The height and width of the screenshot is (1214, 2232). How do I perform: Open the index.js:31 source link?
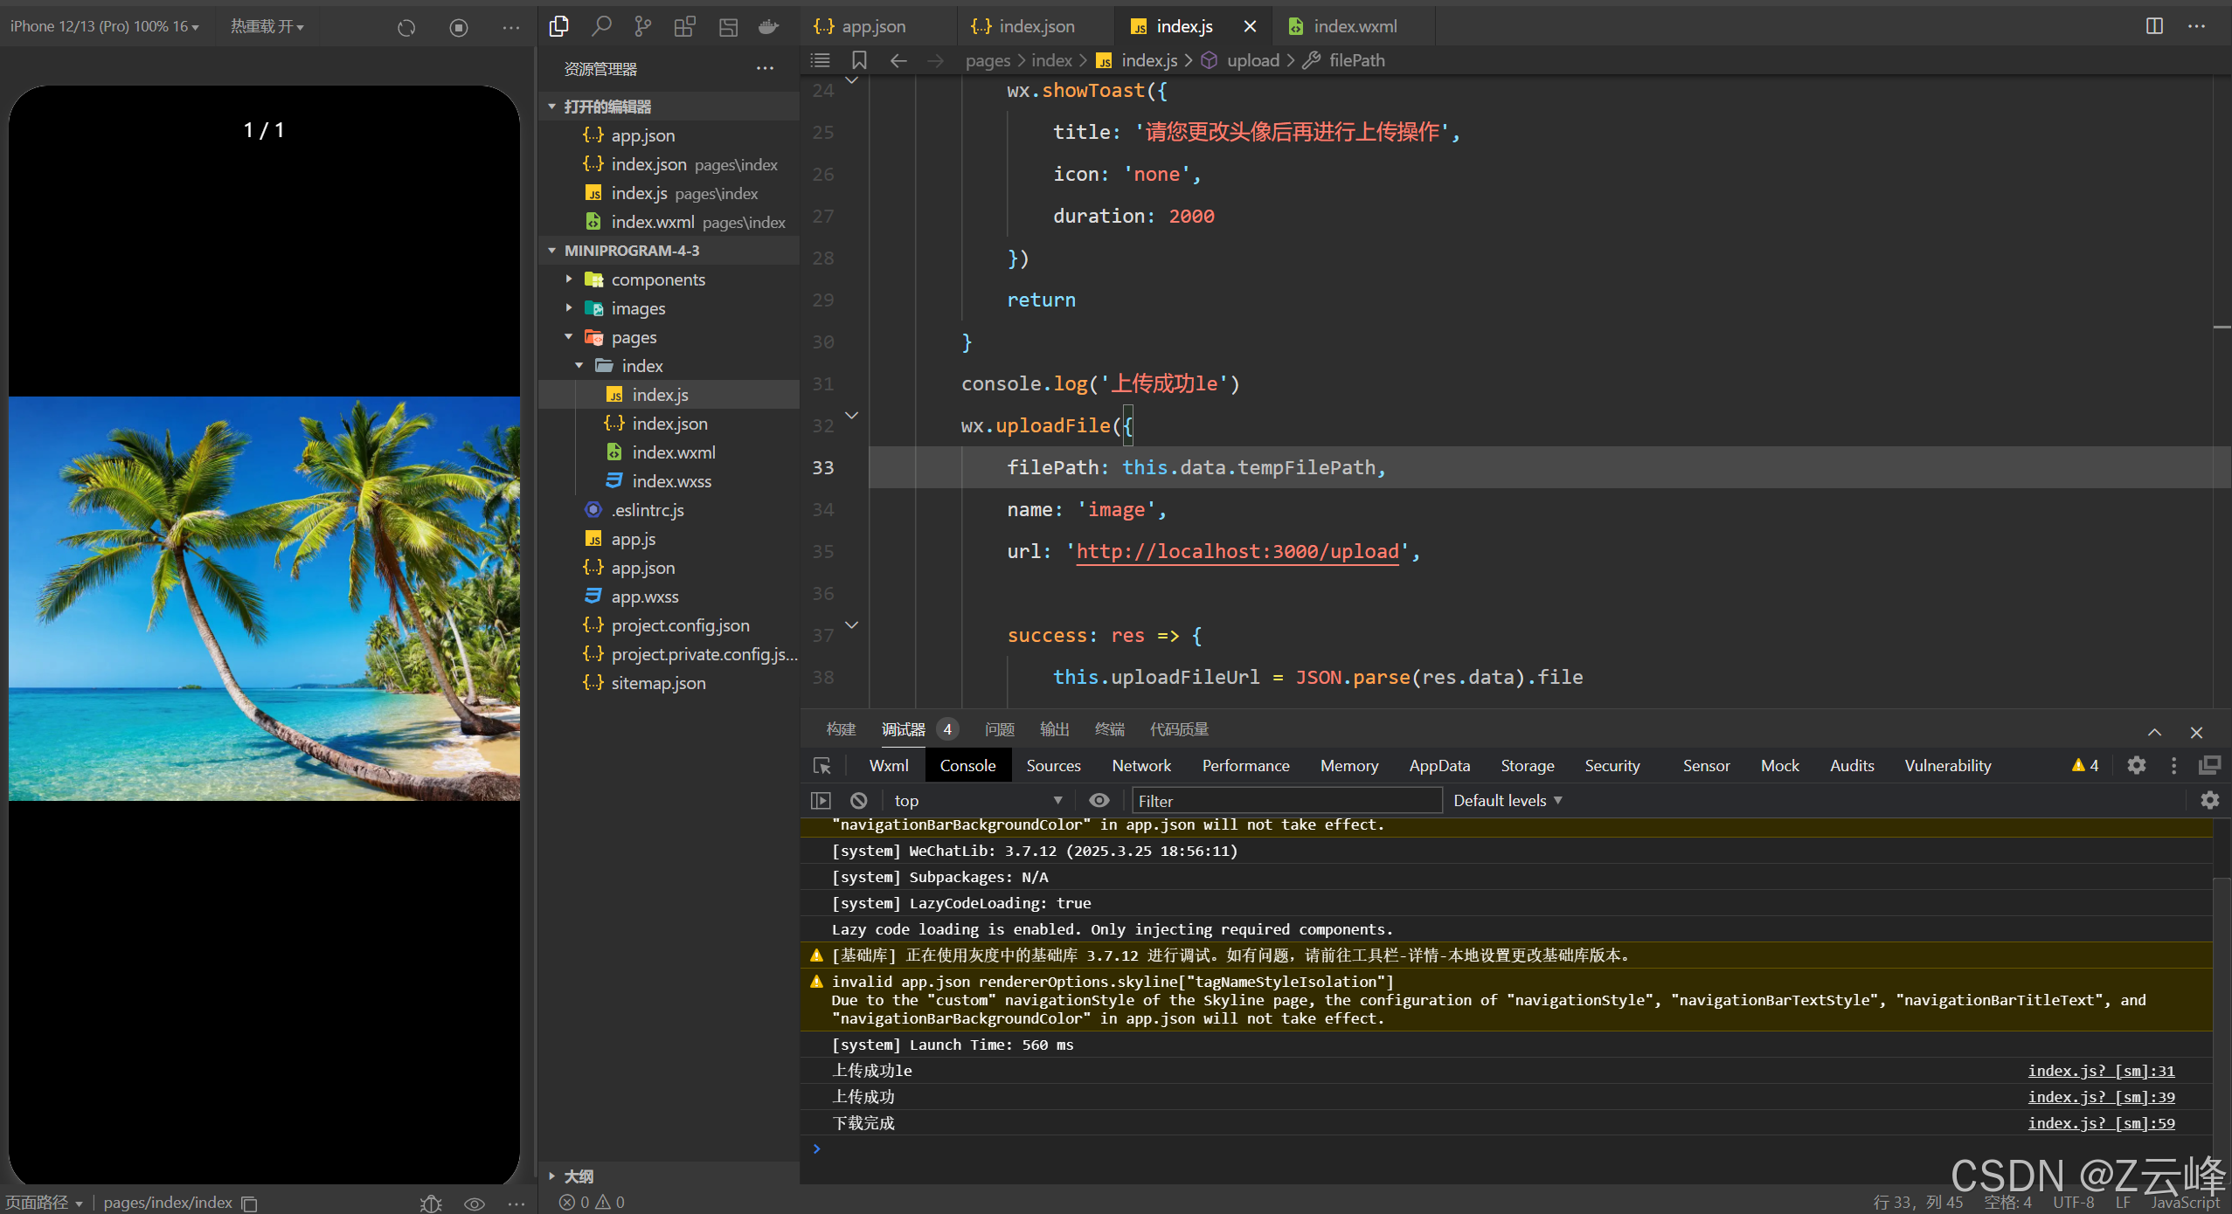[x=2101, y=1071]
